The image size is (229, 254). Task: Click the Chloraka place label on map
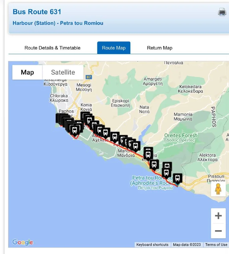[x=59, y=98]
